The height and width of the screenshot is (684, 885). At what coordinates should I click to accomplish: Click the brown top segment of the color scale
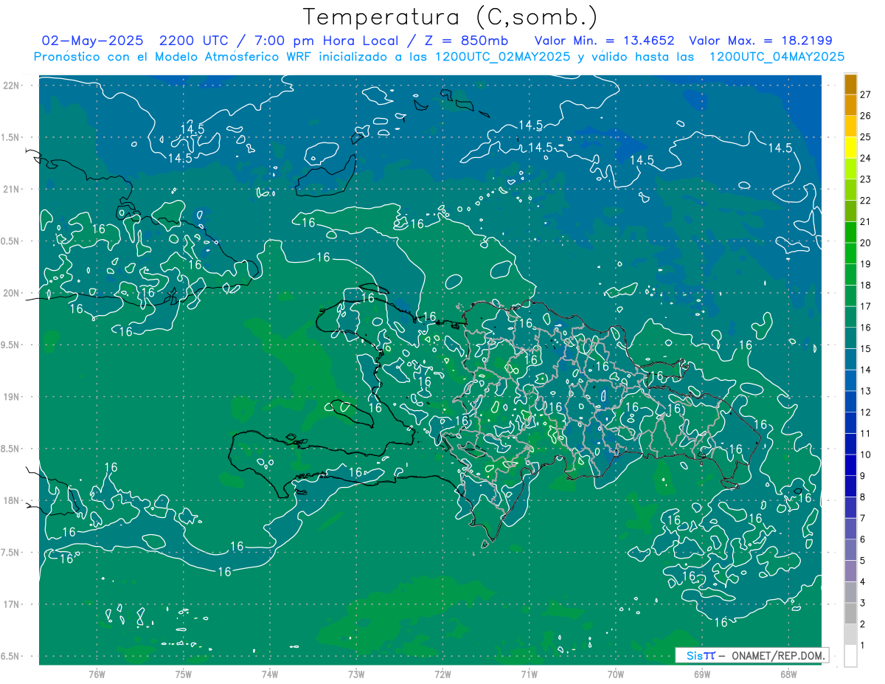pyautogui.click(x=850, y=84)
